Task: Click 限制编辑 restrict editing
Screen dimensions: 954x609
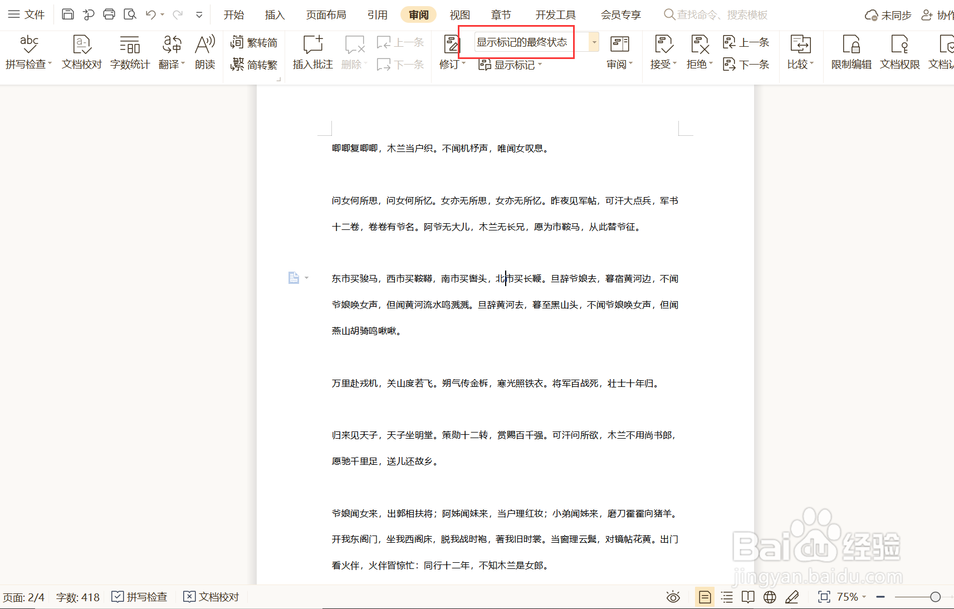Action: (x=851, y=53)
